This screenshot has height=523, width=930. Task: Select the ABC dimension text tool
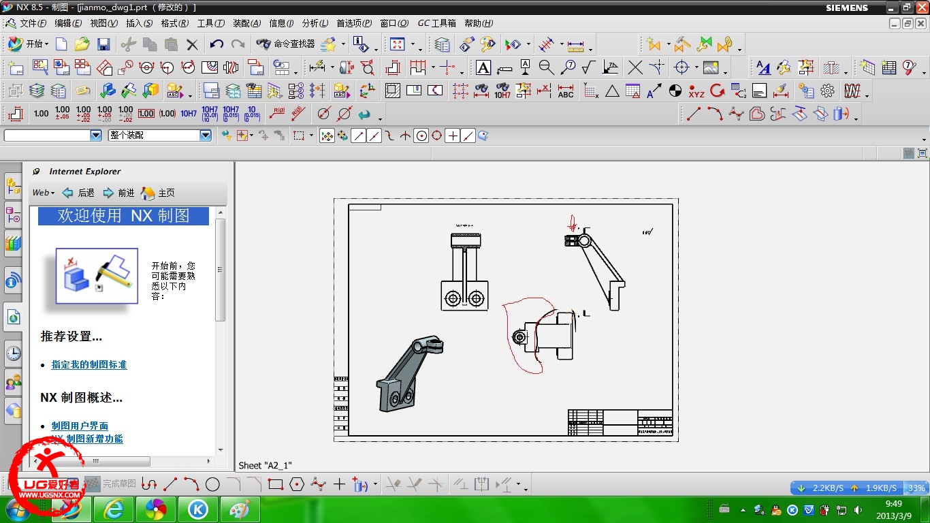[x=565, y=91]
